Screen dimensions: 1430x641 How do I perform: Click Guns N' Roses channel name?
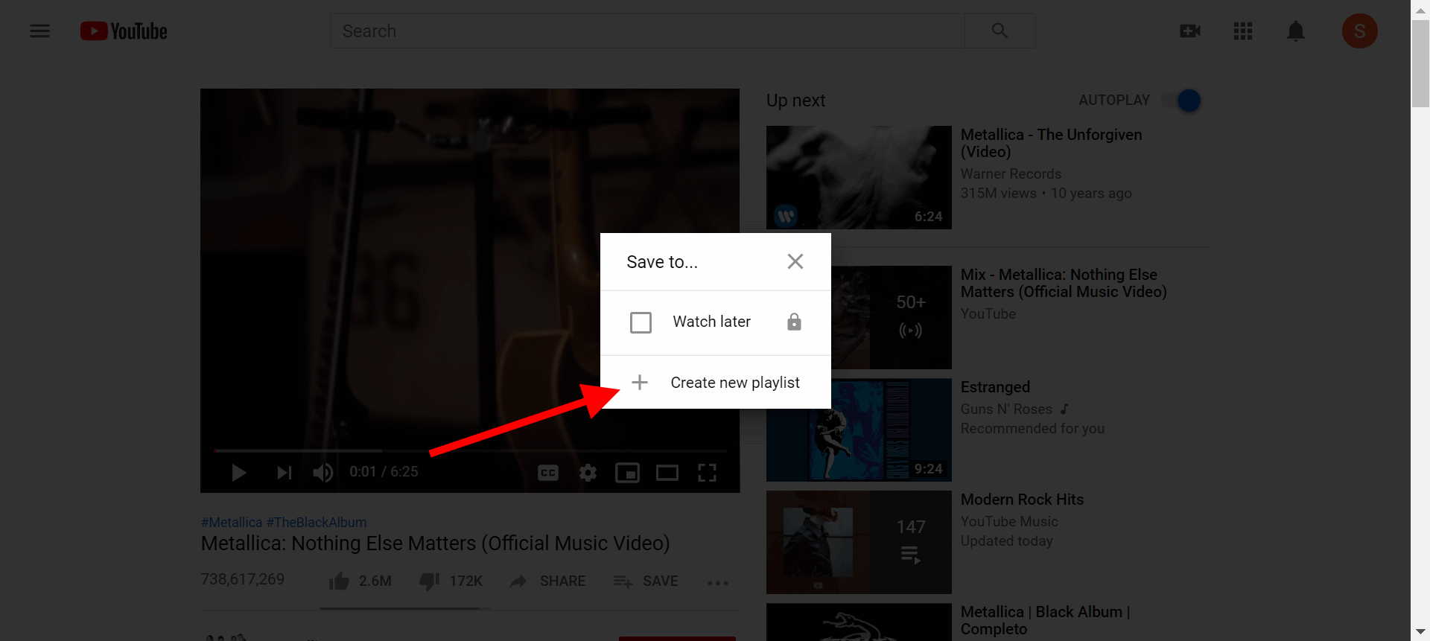coord(1006,409)
